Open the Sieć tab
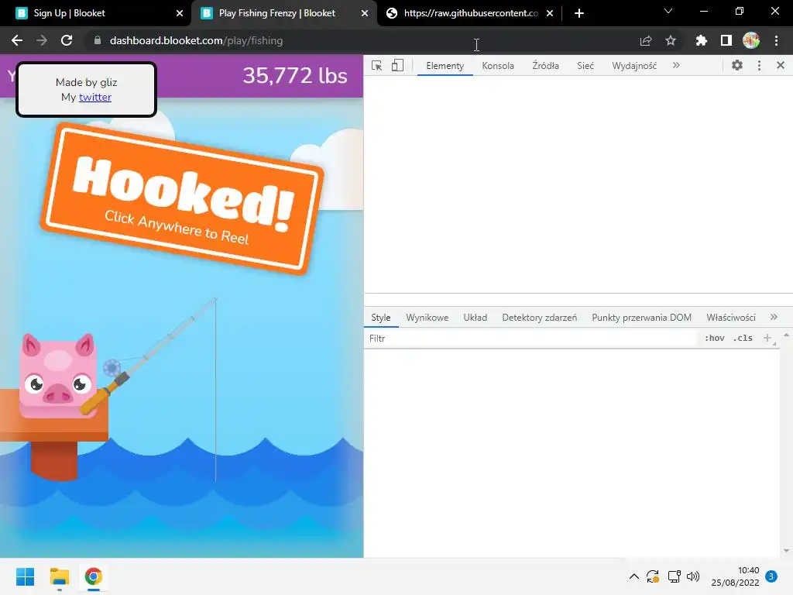The image size is (793, 595). (585, 66)
